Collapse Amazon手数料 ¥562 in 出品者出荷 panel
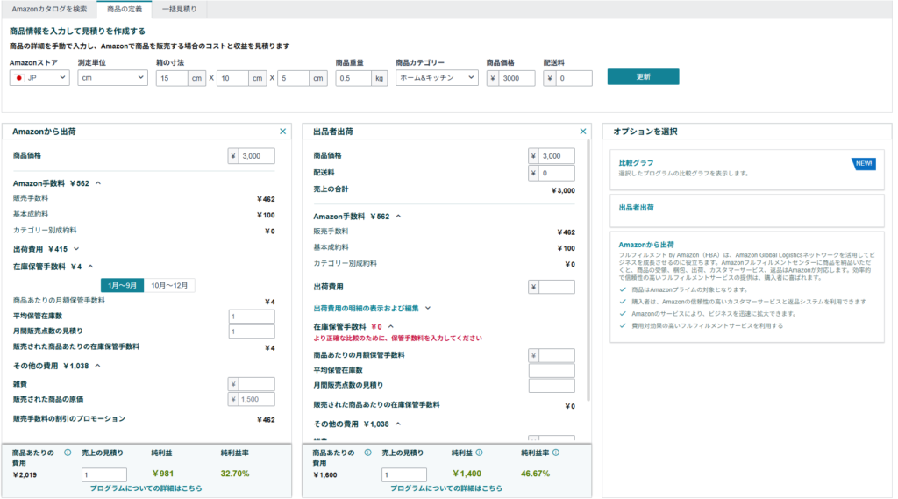 coord(398,217)
